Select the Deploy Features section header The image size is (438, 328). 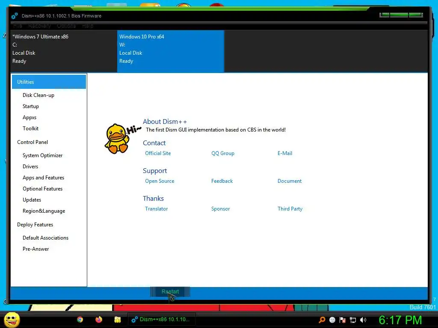(35, 225)
